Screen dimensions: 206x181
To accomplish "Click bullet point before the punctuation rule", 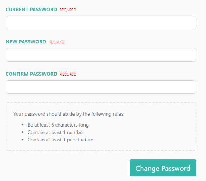I will pos(23,140).
